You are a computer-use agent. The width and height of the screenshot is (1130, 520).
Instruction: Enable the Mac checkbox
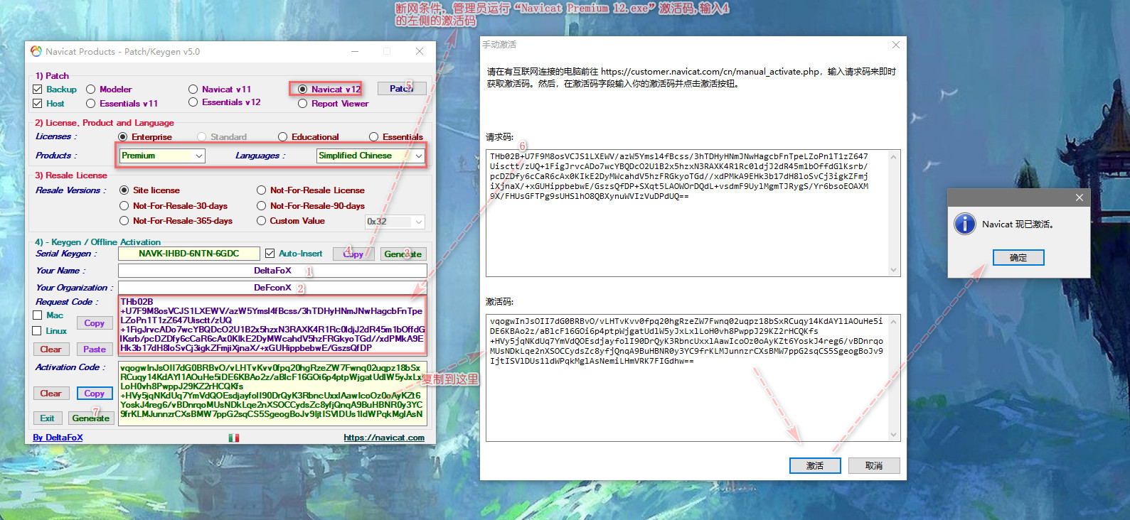[x=38, y=315]
